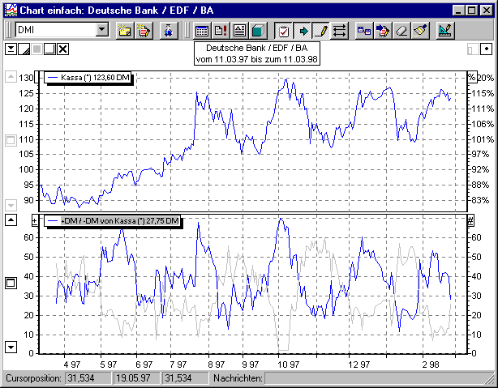
Task: Click the X button in second toolbar row
Action: point(63,49)
